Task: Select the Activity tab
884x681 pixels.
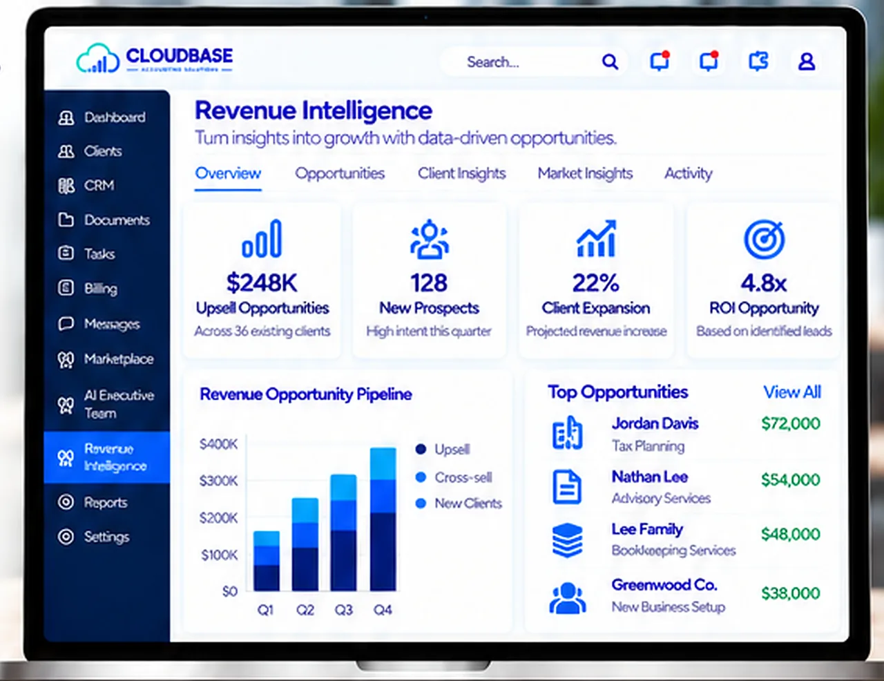Action: click(688, 173)
